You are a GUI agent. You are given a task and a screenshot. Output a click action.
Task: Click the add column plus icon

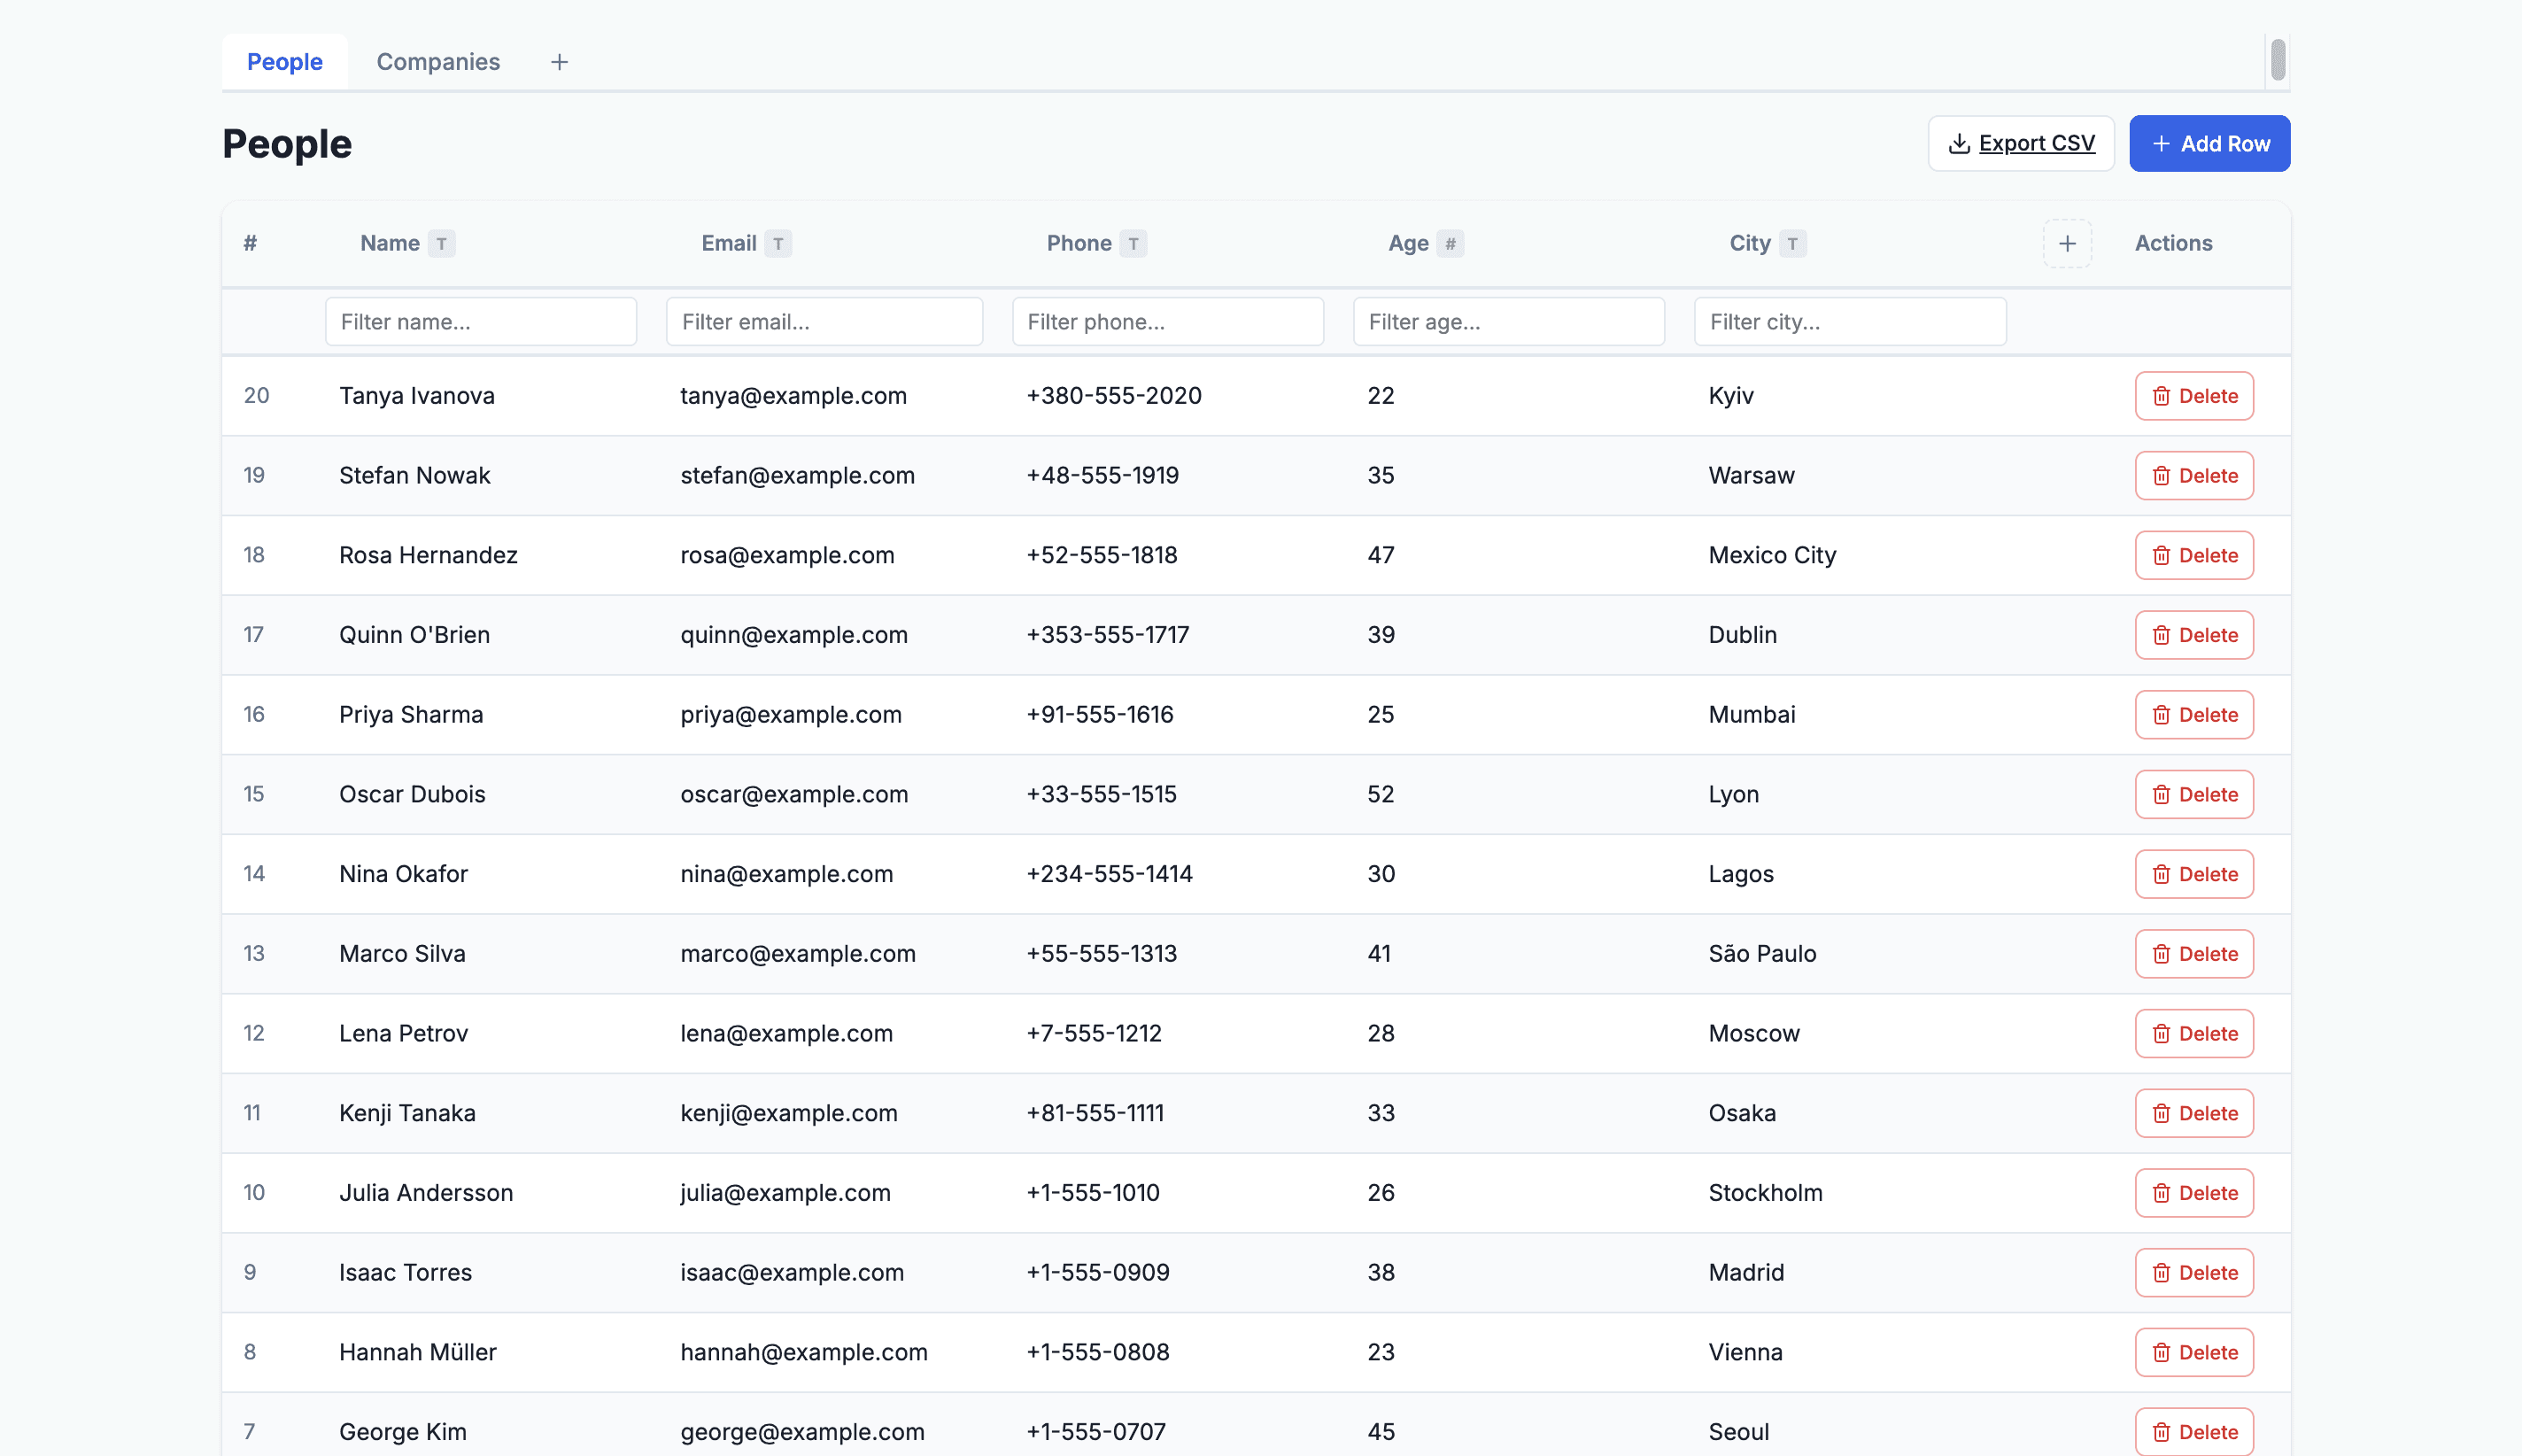[2066, 243]
